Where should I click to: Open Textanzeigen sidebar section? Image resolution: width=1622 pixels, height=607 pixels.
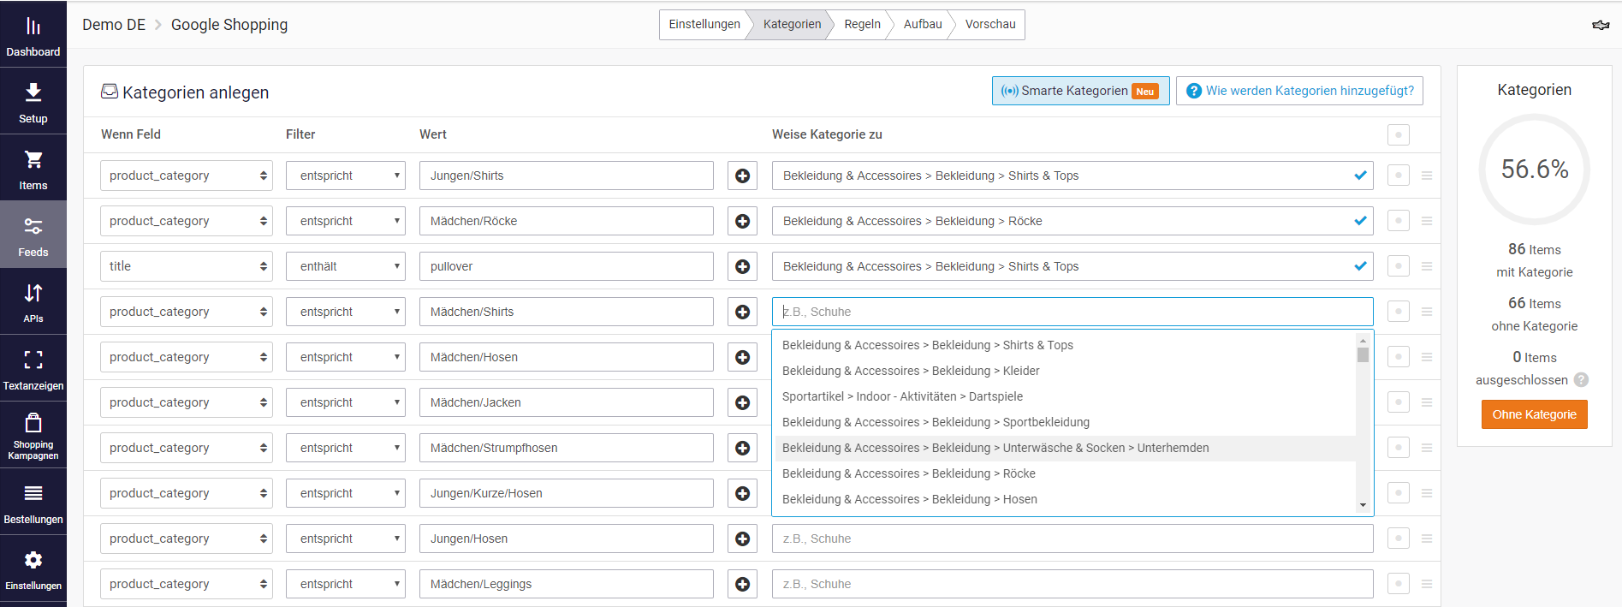pyautogui.click(x=33, y=368)
